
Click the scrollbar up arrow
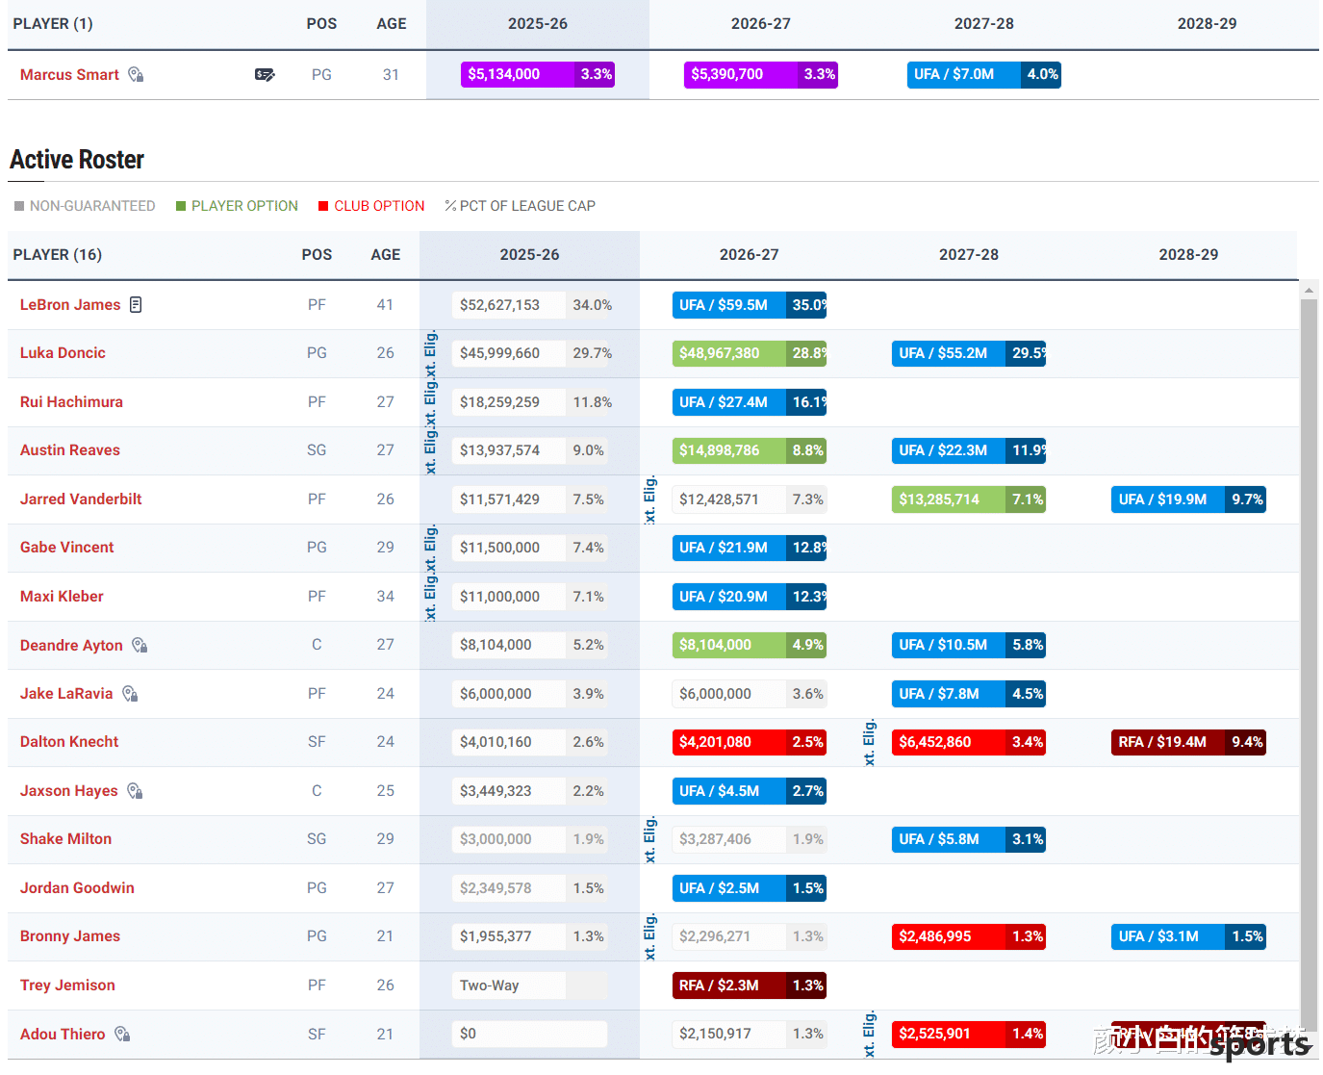[x=1309, y=289]
